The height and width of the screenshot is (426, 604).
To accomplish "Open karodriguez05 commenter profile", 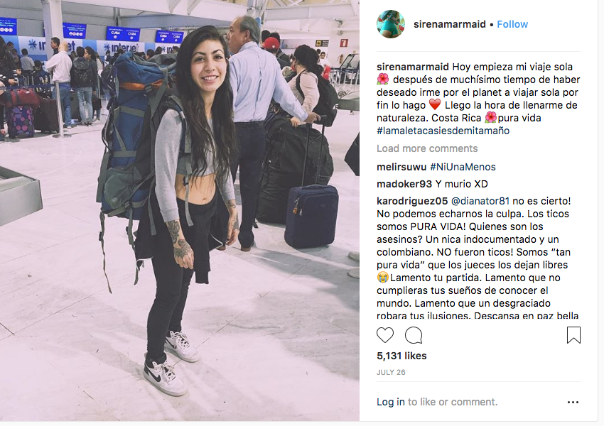I will (412, 201).
